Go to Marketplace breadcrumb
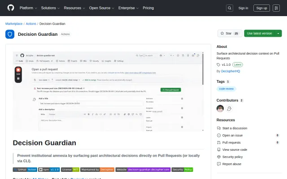The image size is (287, 179). point(14,24)
